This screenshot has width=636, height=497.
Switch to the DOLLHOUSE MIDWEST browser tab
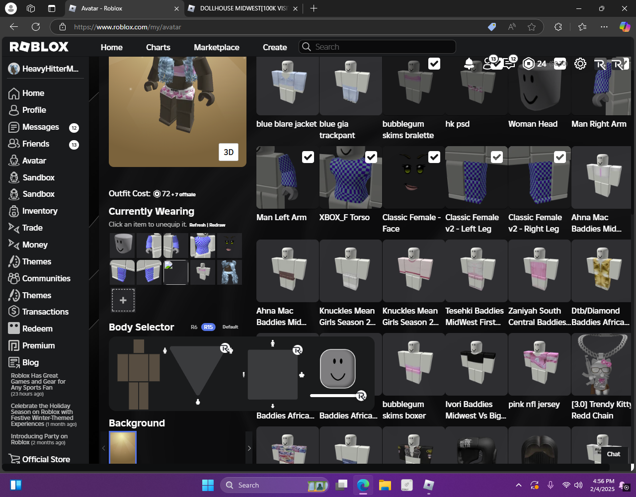click(243, 8)
